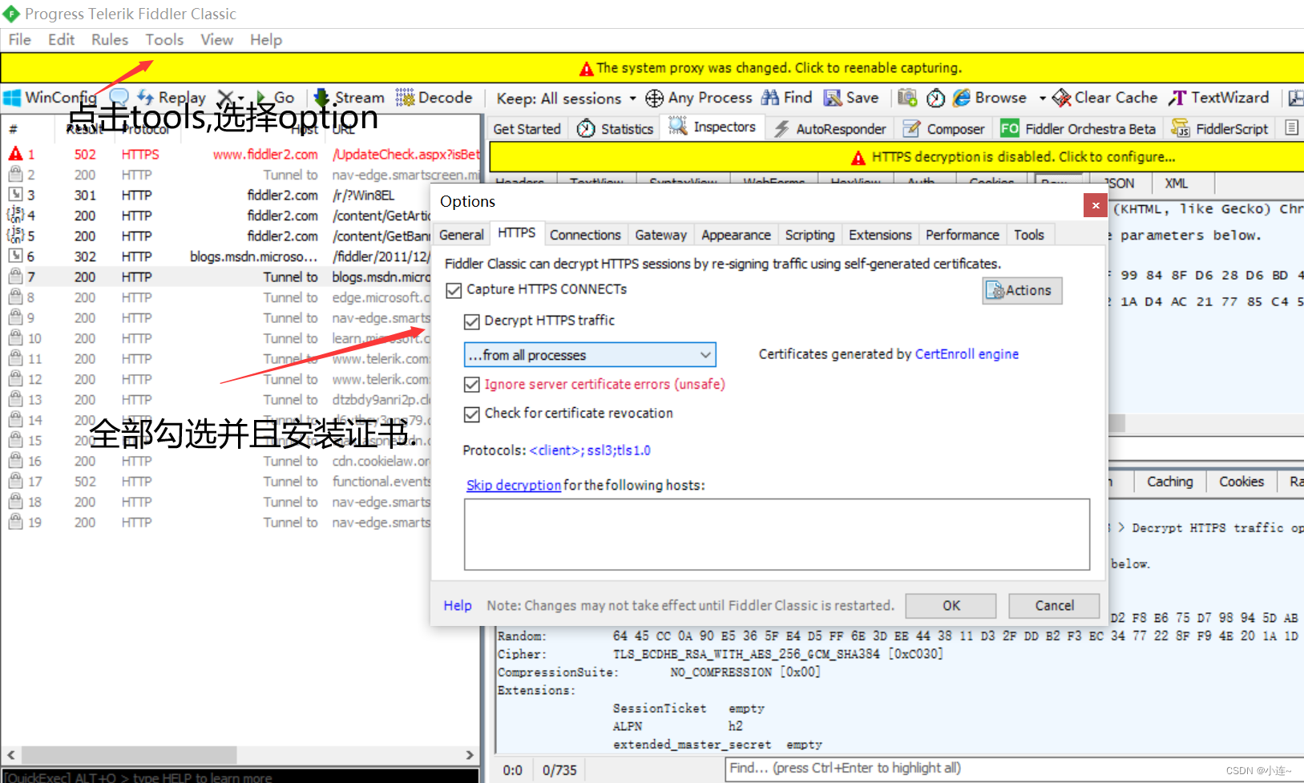Image resolution: width=1304 pixels, height=783 pixels.
Task: Open the AutoResponder tab
Action: (x=830, y=128)
